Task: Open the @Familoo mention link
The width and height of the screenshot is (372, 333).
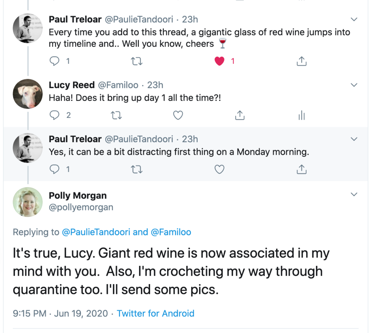Action: 171,232
